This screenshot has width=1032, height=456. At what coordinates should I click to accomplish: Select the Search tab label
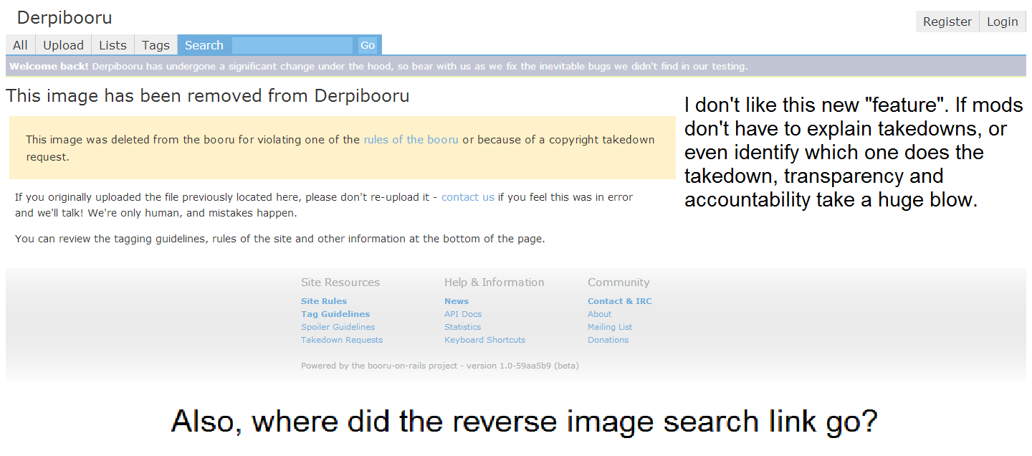[204, 45]
